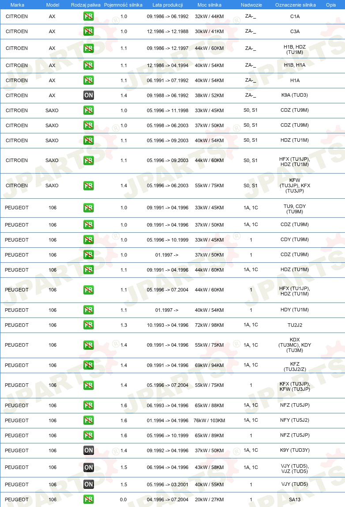Screen dimensions: 345x507
Task: Click the date range 09.1986 -> 12.1997
Action: (x=168, y=48)
